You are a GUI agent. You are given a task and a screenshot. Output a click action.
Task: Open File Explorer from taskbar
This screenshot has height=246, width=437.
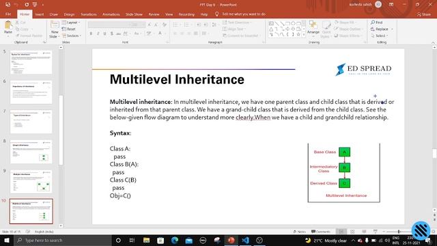coord(146,240)
